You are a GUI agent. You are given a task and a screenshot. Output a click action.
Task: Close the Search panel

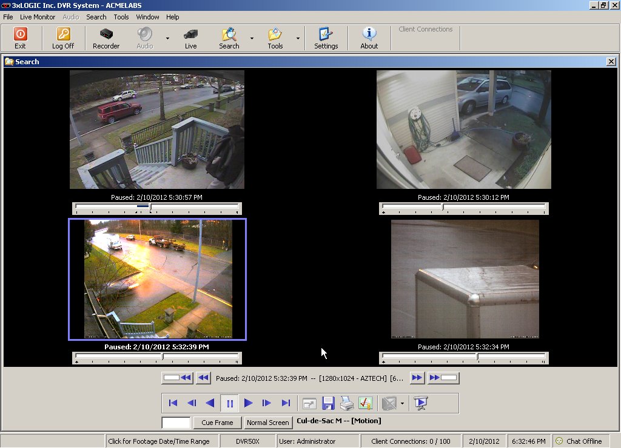(x=611, y=62)
